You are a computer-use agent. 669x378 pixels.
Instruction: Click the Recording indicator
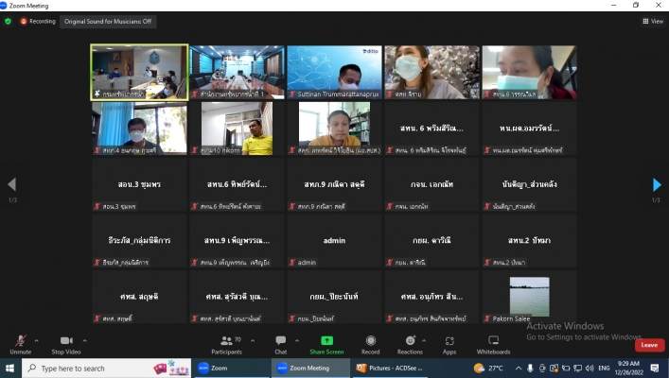(39, 21)
